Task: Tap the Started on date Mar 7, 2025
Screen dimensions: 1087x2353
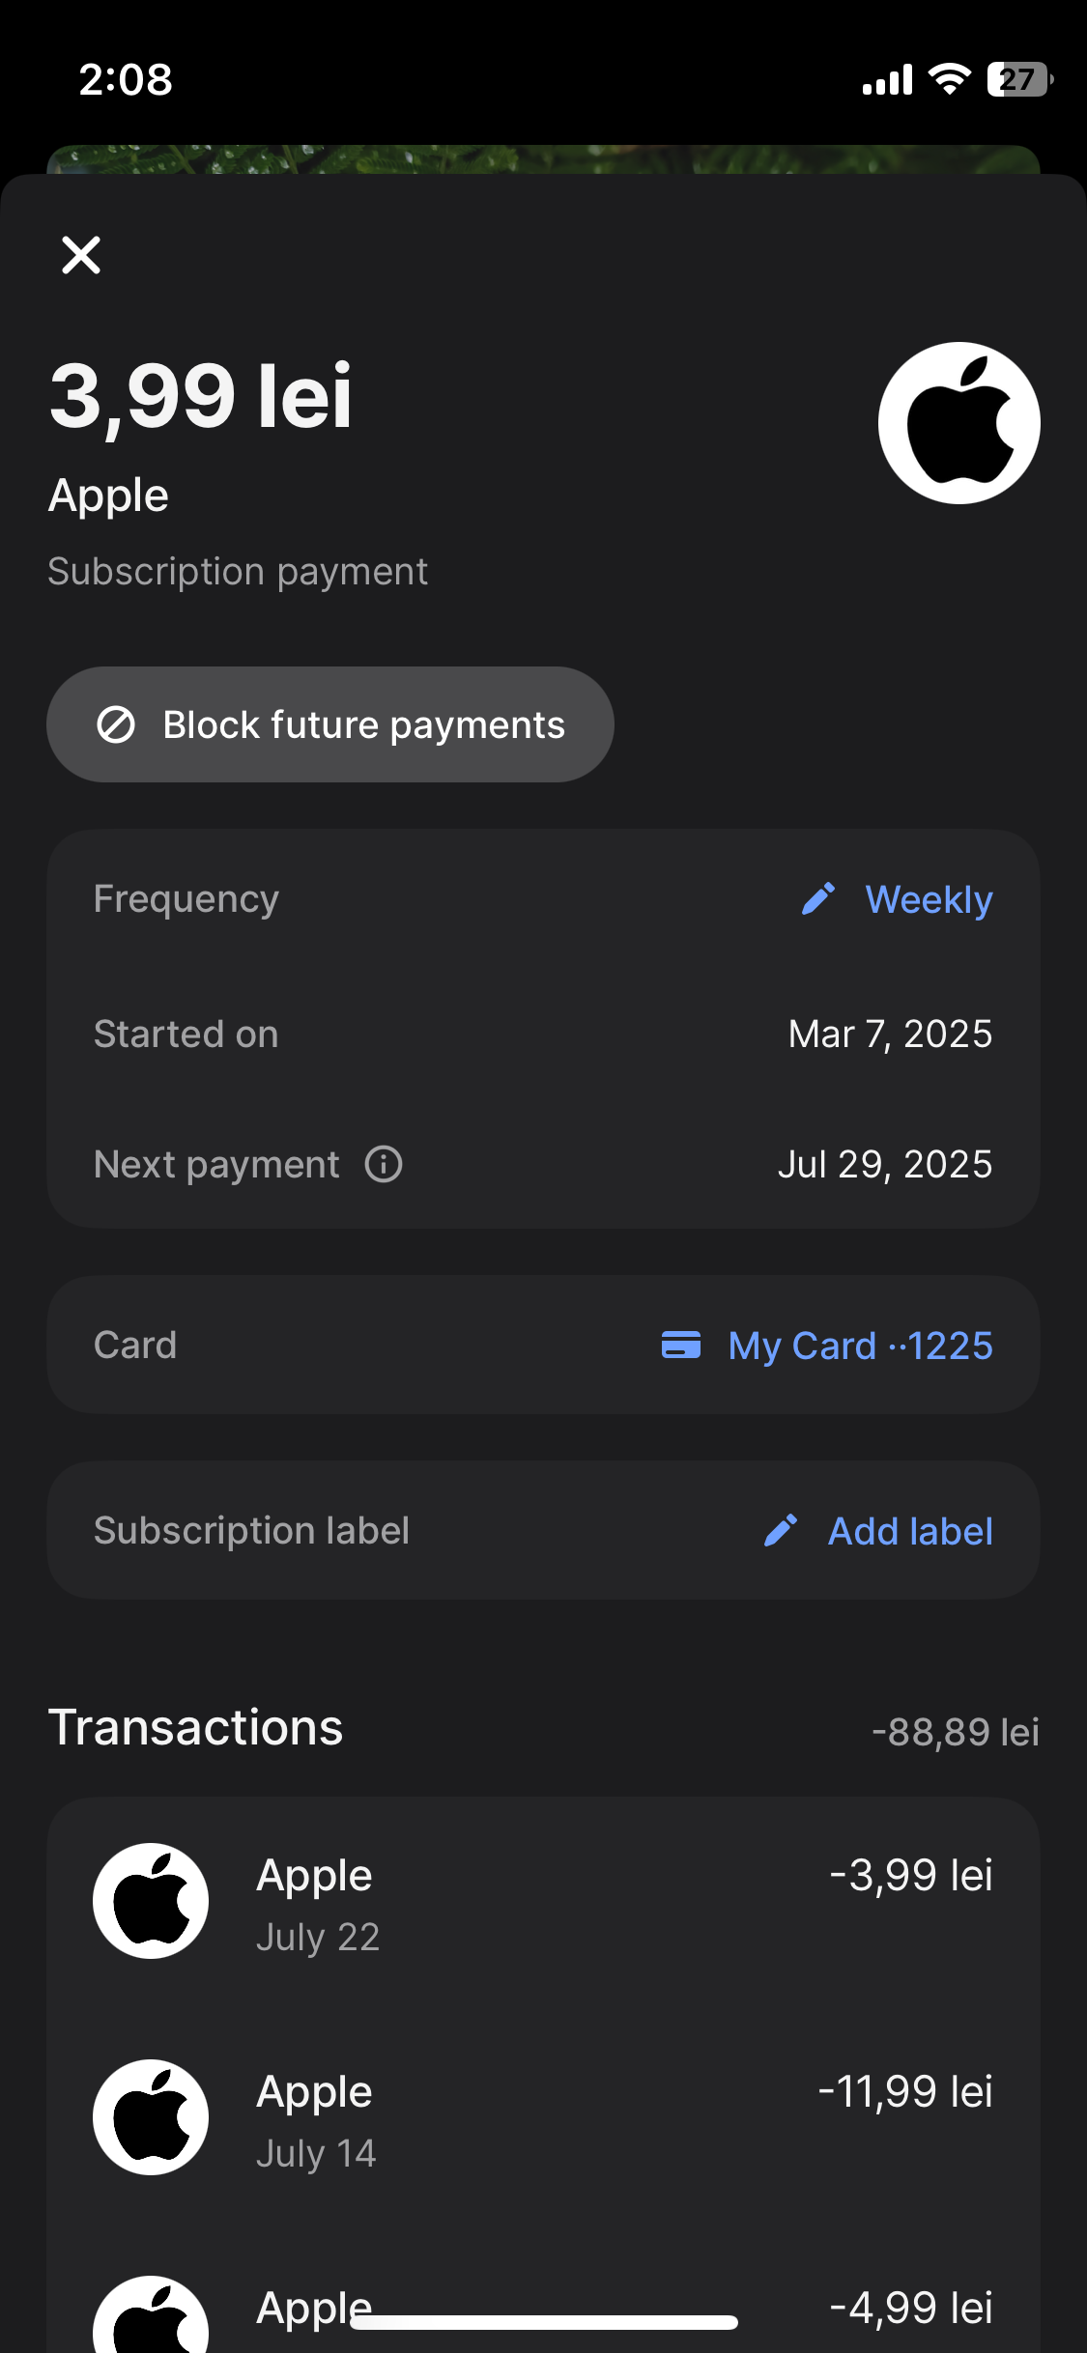Action: (890, 1034)
